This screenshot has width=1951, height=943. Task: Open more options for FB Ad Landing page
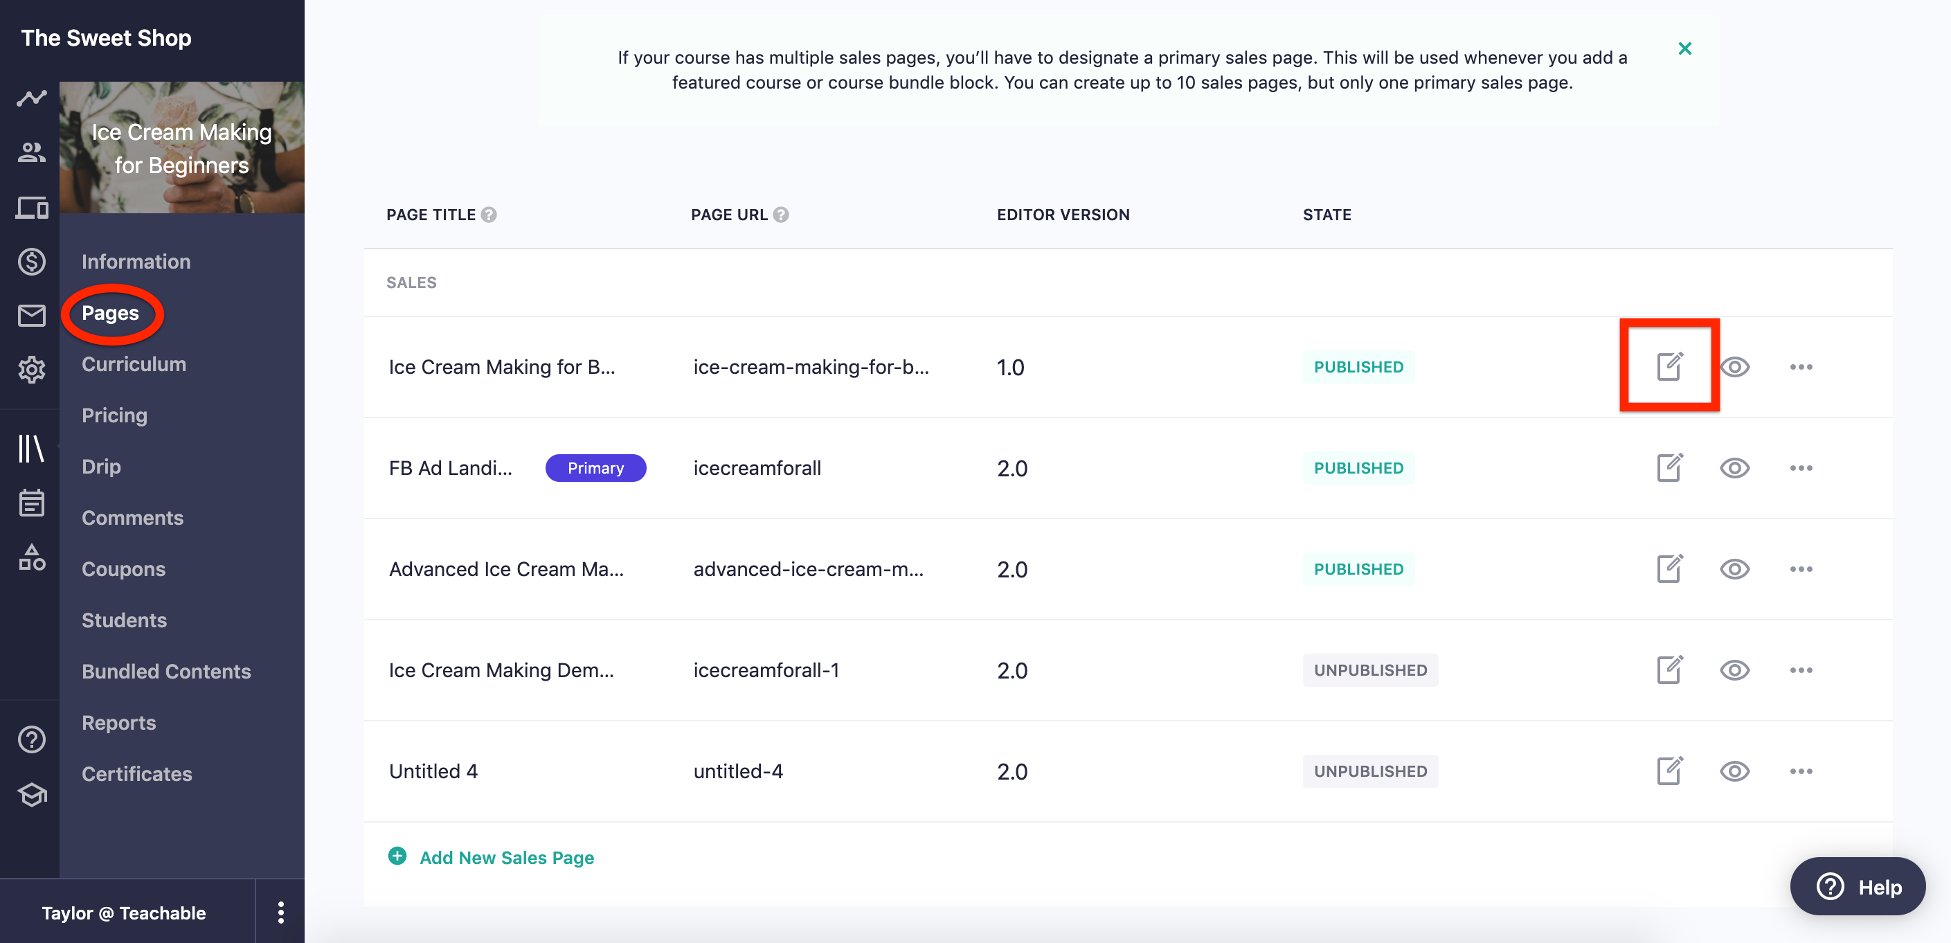tap(1801, 468)
